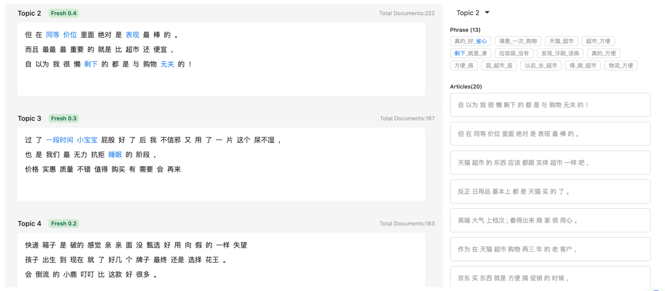
Task: Click the 垃圾袋_没有 phrase tag
Action: (x=514, y=53)
